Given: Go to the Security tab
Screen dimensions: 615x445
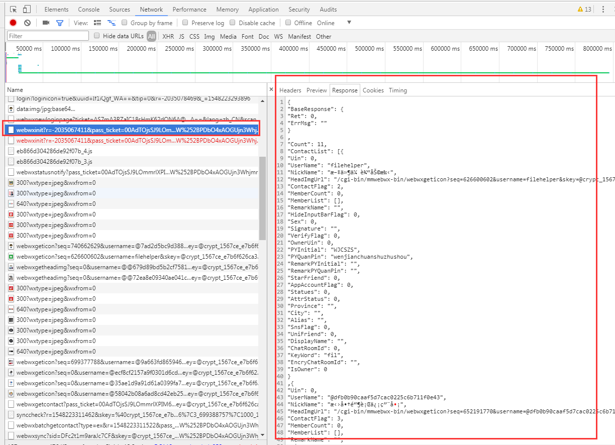Looking at the screenshot, I should pyautogui.click(x=299, y=10).
